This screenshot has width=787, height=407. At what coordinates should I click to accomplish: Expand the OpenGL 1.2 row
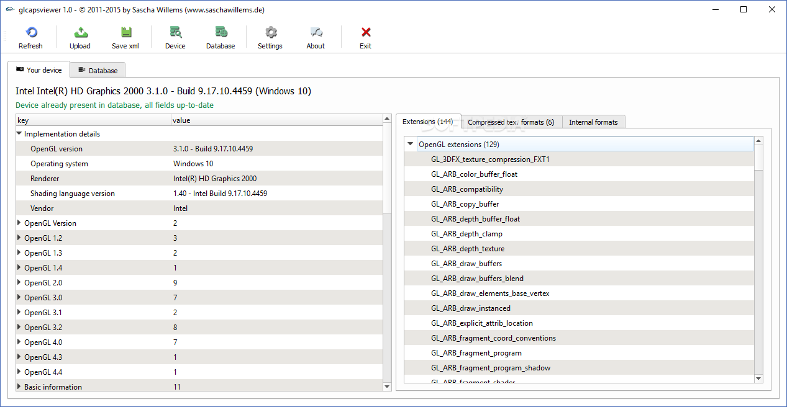[x=19, y=238]
